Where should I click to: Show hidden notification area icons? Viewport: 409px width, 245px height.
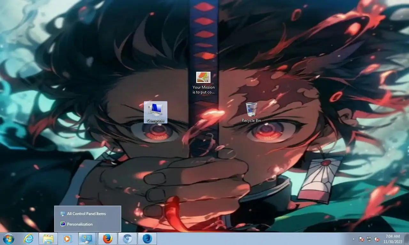(x=353, y=239)
